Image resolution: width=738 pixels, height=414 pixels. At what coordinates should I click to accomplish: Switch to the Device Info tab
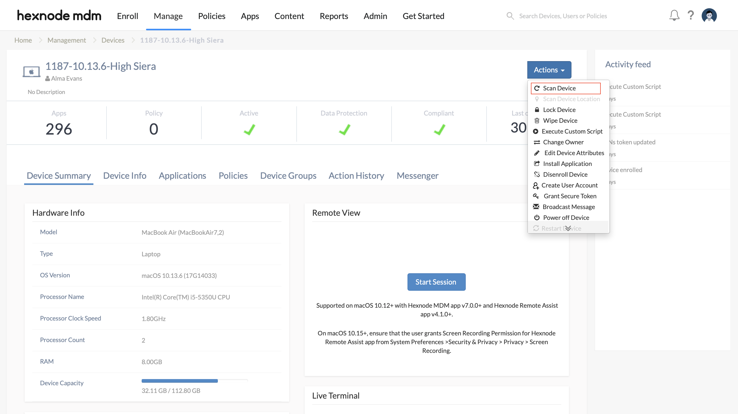pos(125,175)
